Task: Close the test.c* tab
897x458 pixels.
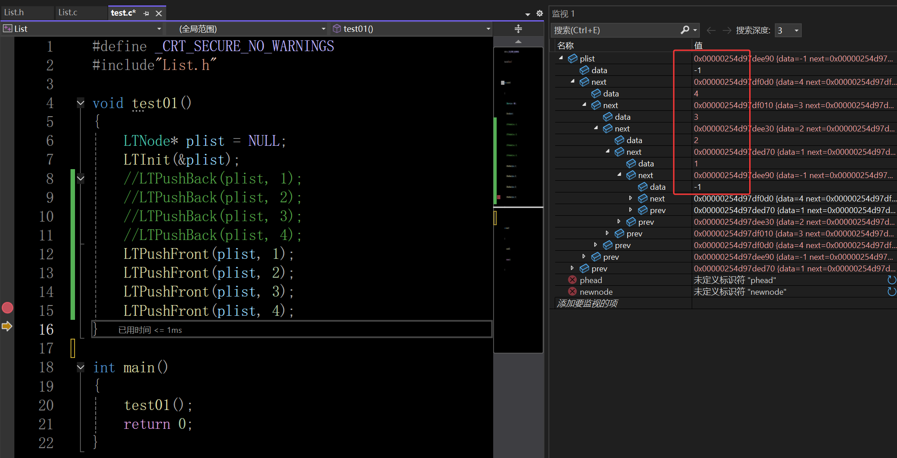Action: [x=159, y=13]
